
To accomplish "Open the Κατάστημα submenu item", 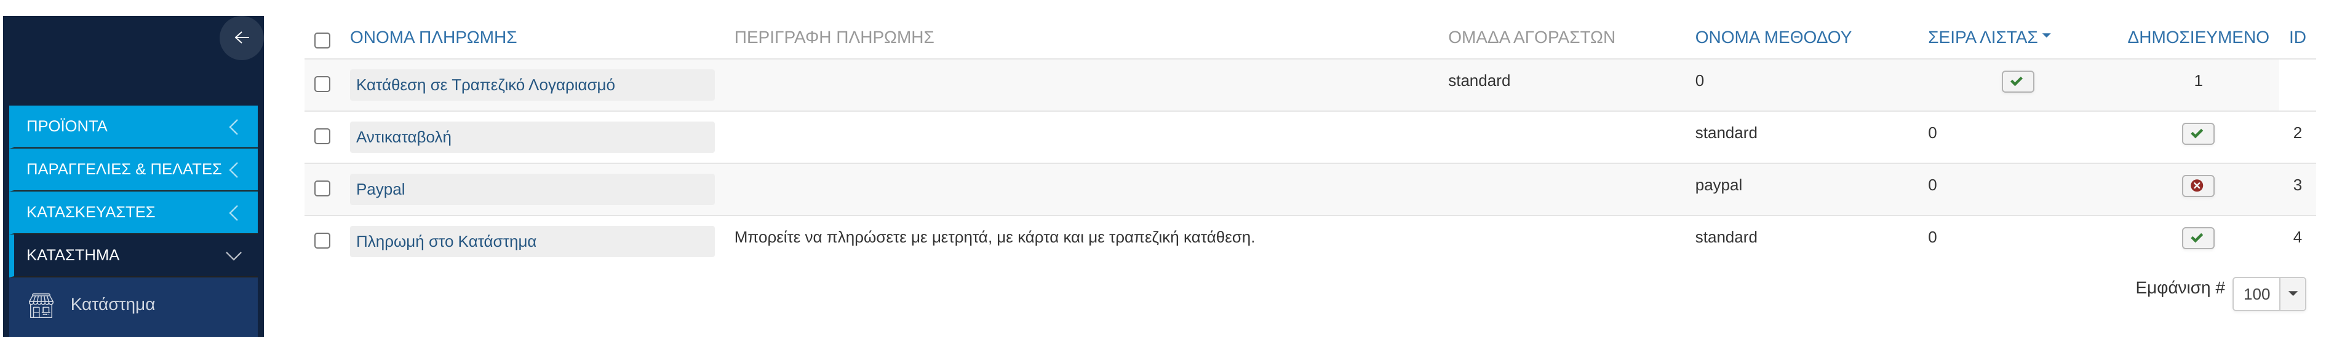I will tap(113, 304).
